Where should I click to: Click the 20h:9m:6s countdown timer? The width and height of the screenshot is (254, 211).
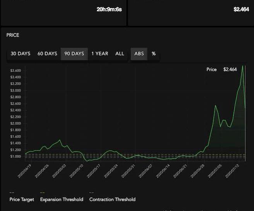(x=109, y=9)
